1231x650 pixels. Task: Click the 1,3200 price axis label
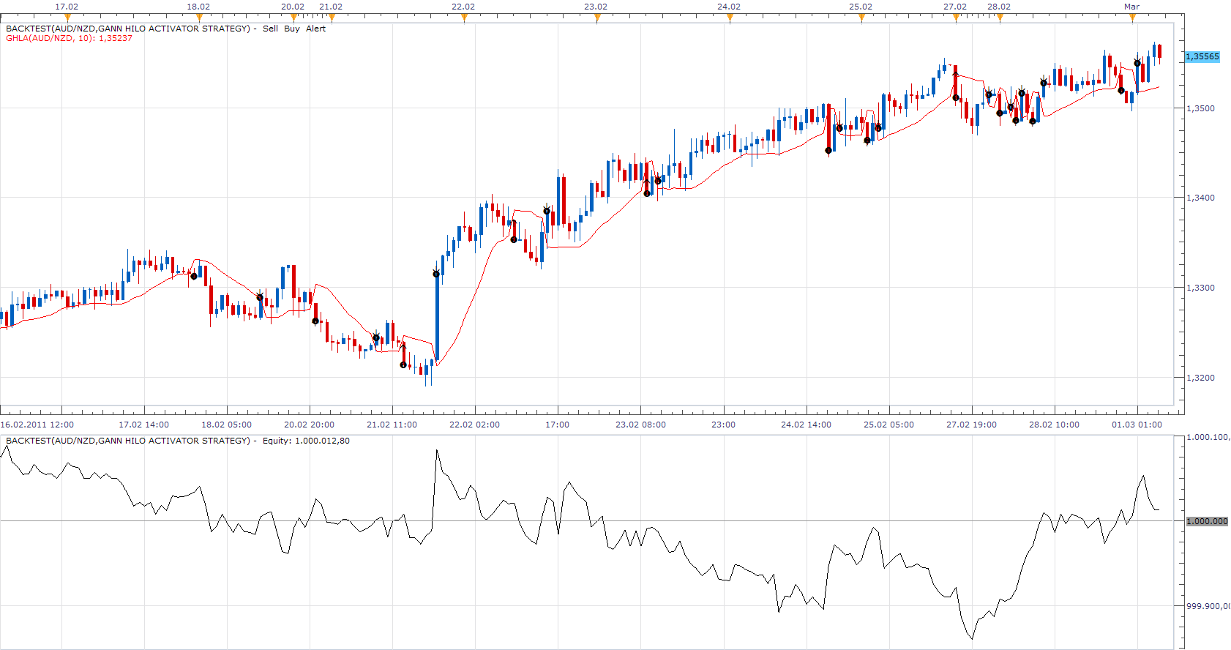[1200, 378]
